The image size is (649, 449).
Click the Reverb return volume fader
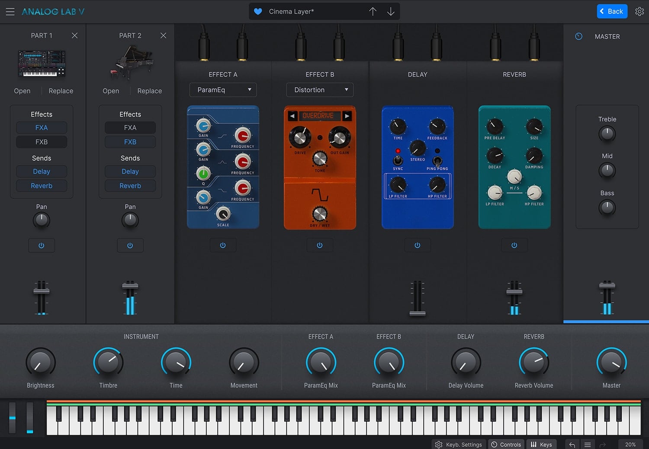514,291
